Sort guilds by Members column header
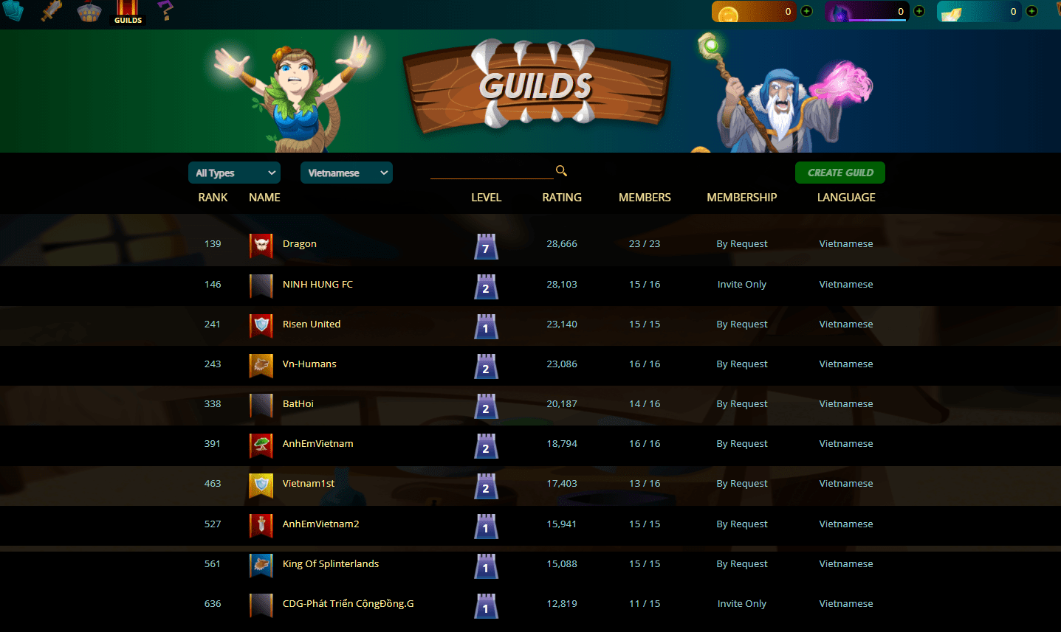The width and height of the screenshot is (1061, 632). coord(645,198)
